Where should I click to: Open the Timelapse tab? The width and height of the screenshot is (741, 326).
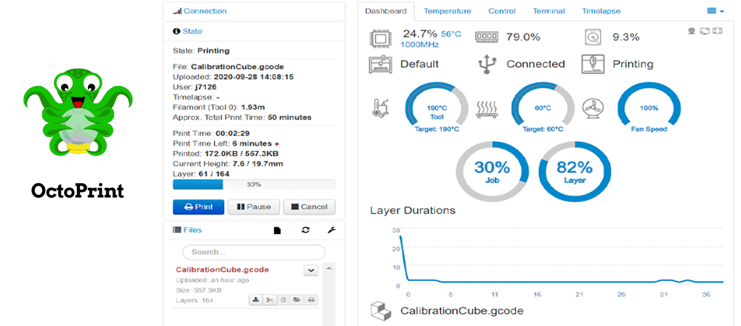601,11
